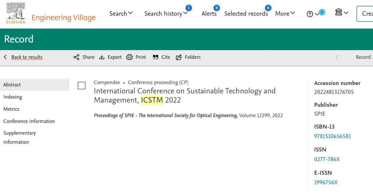The height and width of the screenshot is (196, 373).
Task: Open the ISSN link 0277-786X
Action: [327, 159]
